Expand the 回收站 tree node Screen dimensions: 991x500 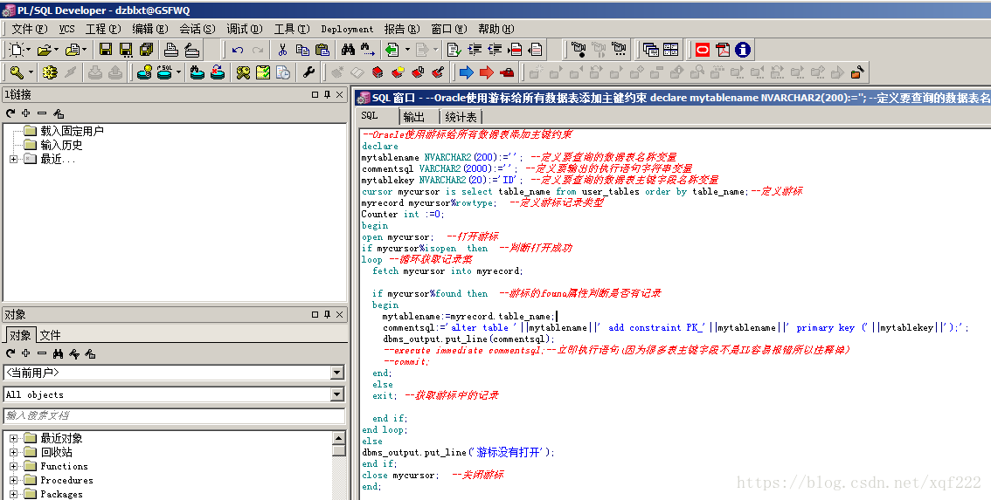click(x=13, y=452)
